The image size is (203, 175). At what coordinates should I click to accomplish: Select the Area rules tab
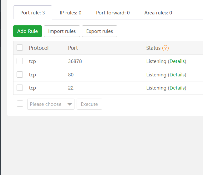click(x=158, y=13)
